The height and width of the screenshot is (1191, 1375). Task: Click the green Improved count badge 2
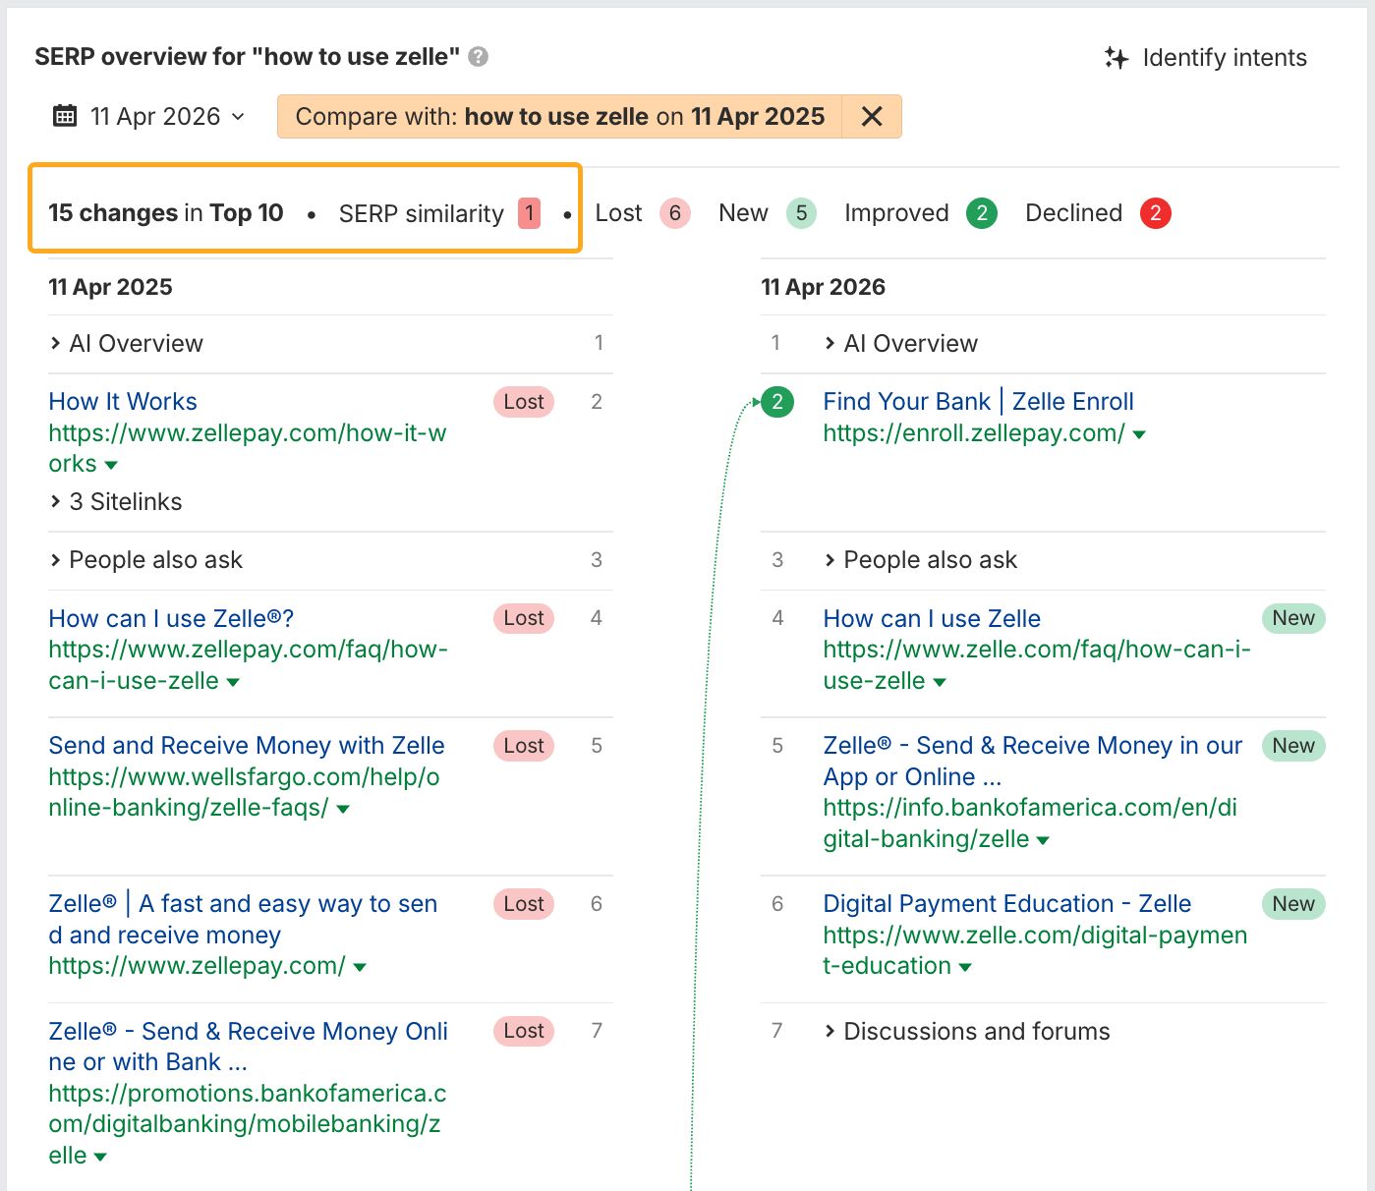click(x=982, y=213)
